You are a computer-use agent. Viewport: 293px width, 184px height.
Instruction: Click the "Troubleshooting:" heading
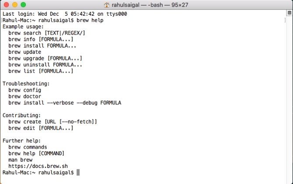tap(26, 83)
